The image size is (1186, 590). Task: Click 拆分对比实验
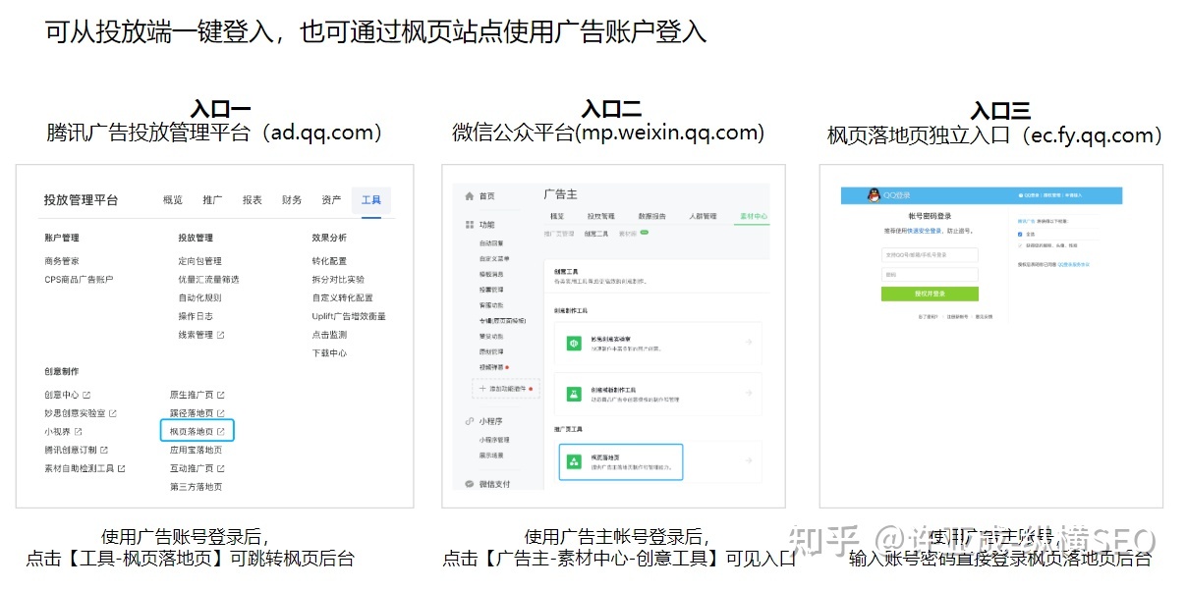pos(338,280)
